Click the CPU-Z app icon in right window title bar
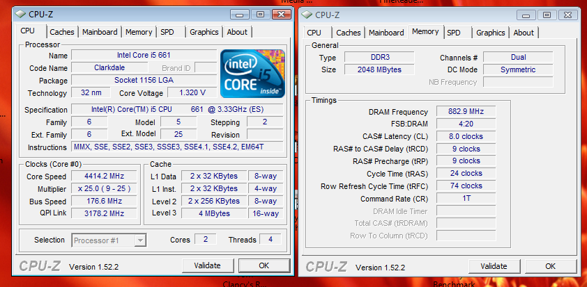 coord(307,15)
